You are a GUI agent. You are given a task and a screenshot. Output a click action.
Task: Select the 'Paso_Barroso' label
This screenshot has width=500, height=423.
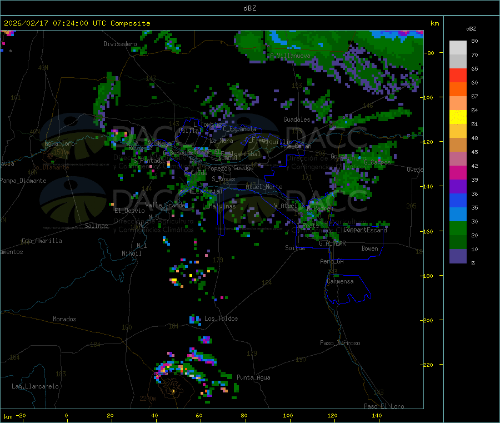(x=340, y=343)
